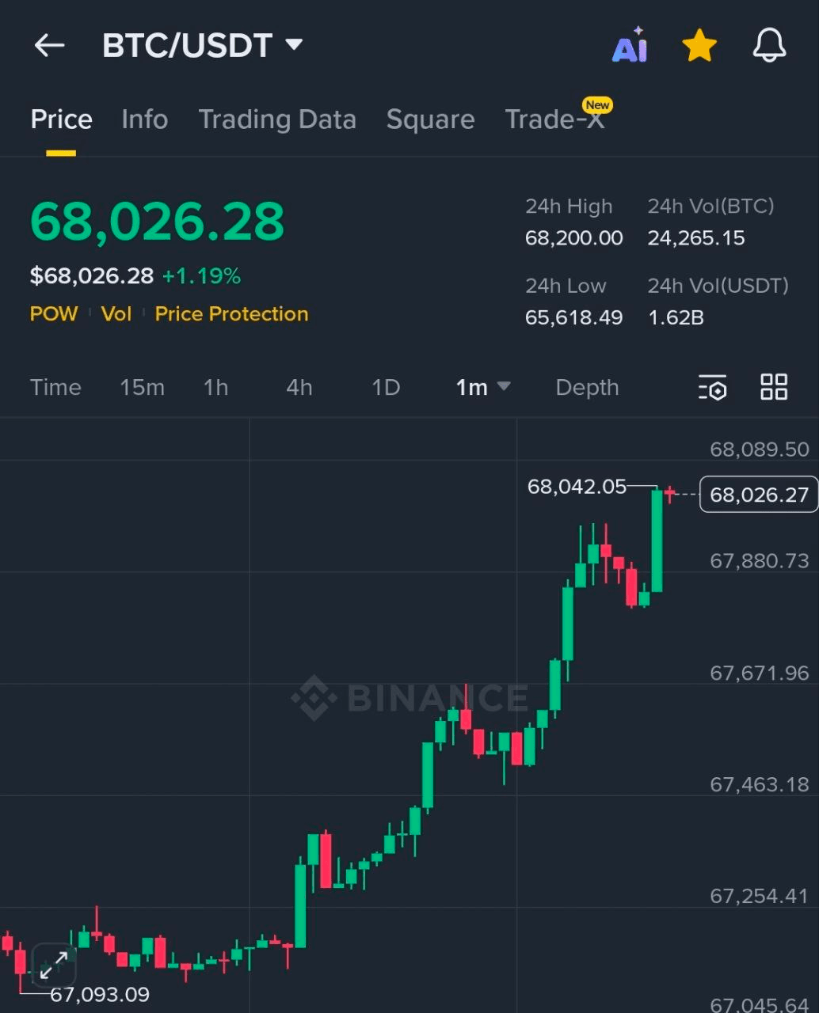Switch chart to 1D interval
Screen dimensions: 819x1013
tap(386, 387)
